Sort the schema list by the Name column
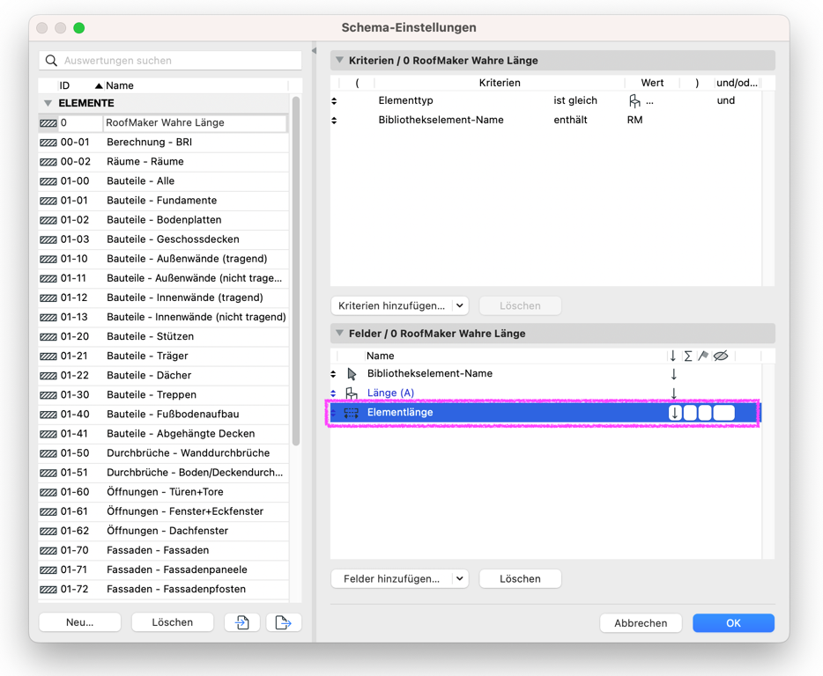Image resolution: width=823 pixels, height=676 pixels. [120, 85]
